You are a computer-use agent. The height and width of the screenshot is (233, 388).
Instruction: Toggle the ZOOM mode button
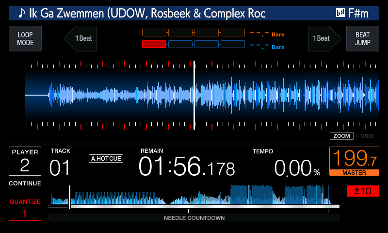(x=341, y=136)
